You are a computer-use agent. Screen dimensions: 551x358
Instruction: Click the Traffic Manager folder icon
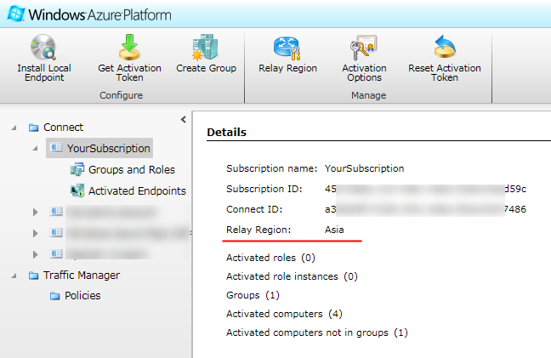click(34, 275)
